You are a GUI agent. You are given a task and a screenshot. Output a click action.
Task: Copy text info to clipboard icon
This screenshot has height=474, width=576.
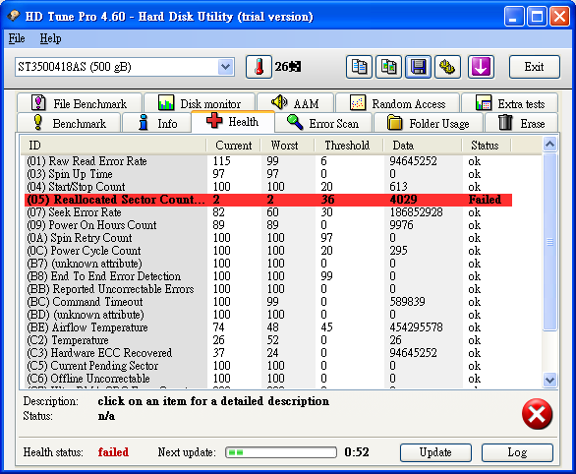359,67
